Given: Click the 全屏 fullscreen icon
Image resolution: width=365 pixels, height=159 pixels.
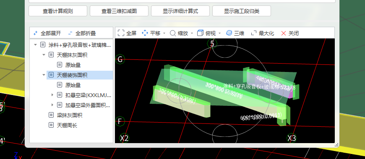Looking at the screenshot, I should [x=121, y=33].
